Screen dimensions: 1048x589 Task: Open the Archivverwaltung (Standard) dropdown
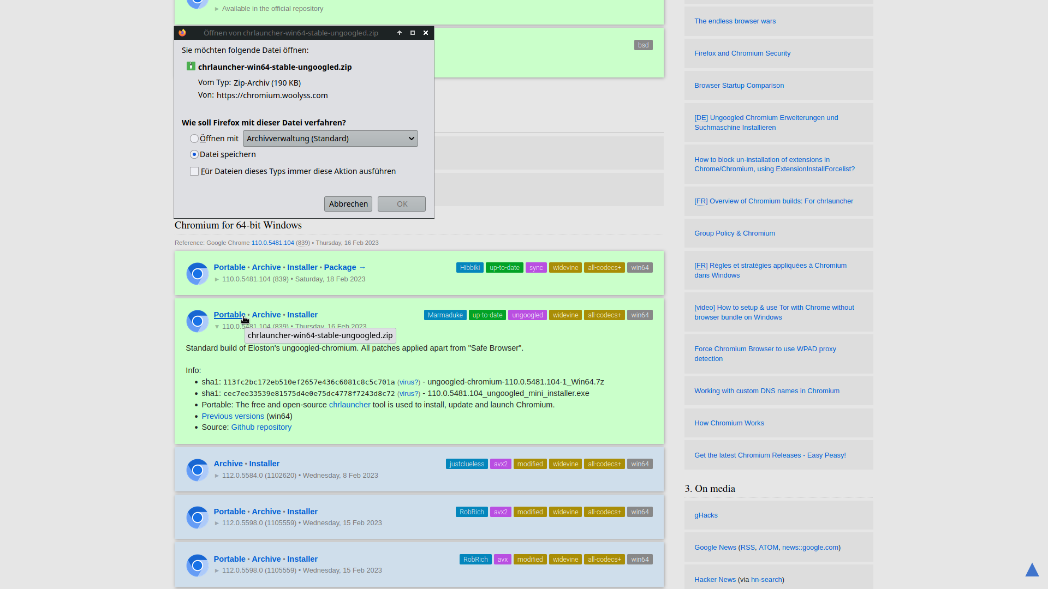coord(330,139)
